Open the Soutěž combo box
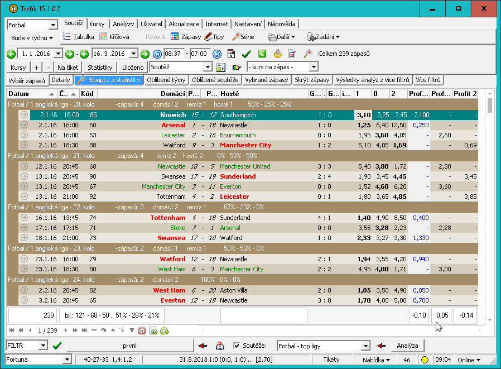The height and width of the screenshot is (369, 501). coord(208,67)
